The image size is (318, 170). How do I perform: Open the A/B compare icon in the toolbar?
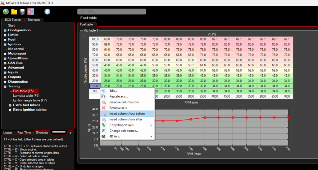[x=31, y=12]
